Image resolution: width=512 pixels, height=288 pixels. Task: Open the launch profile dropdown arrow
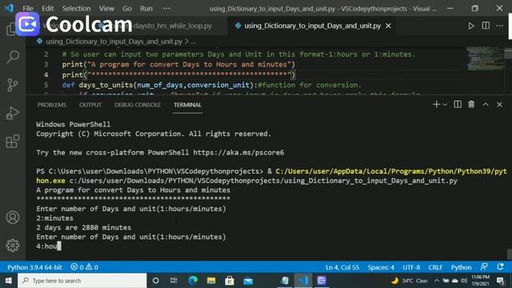tap(445, 105)
